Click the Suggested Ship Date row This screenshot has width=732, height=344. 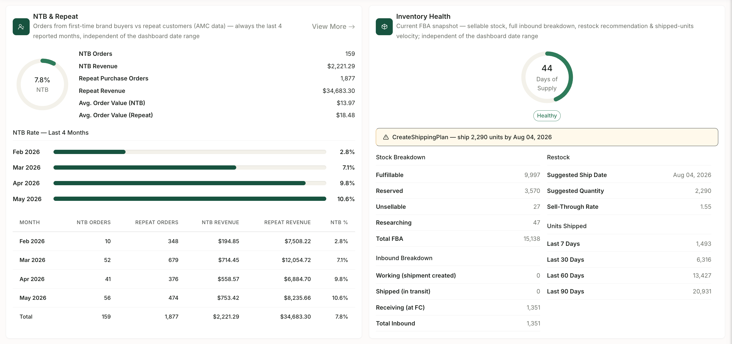point(629,175)
